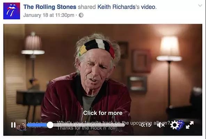The image size is (206, 139).
Task: Open post options chevron menu
Action: (200, 6)
